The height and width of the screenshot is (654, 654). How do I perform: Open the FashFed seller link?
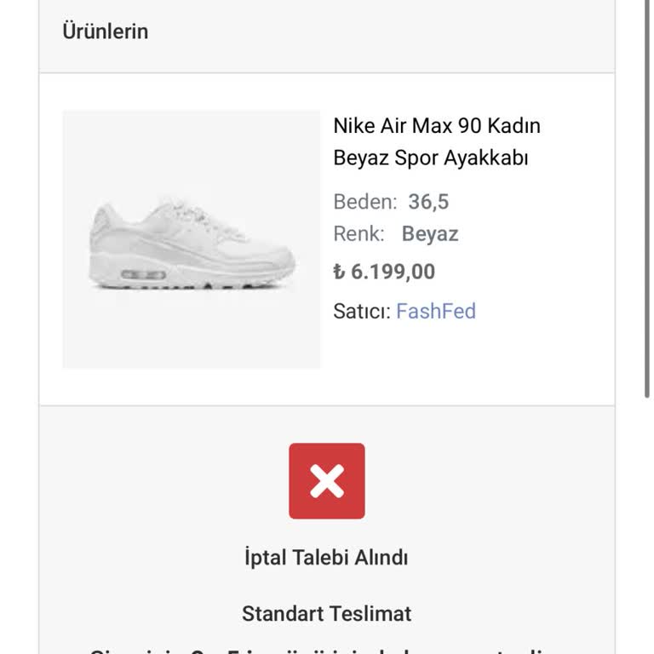click(x=435, y=311)
